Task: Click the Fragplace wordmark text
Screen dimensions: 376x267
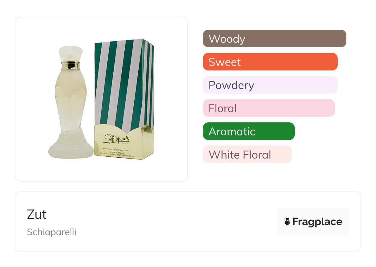Action: pyautogui.click(x=317, y=222)
